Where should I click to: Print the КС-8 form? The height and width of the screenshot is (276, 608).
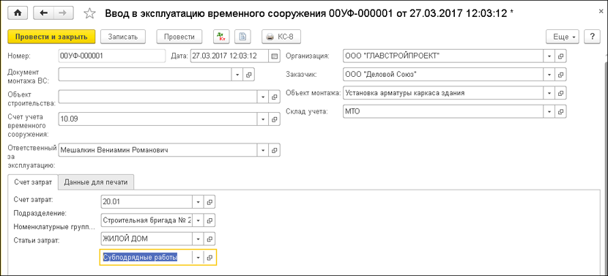pos(281,37)
